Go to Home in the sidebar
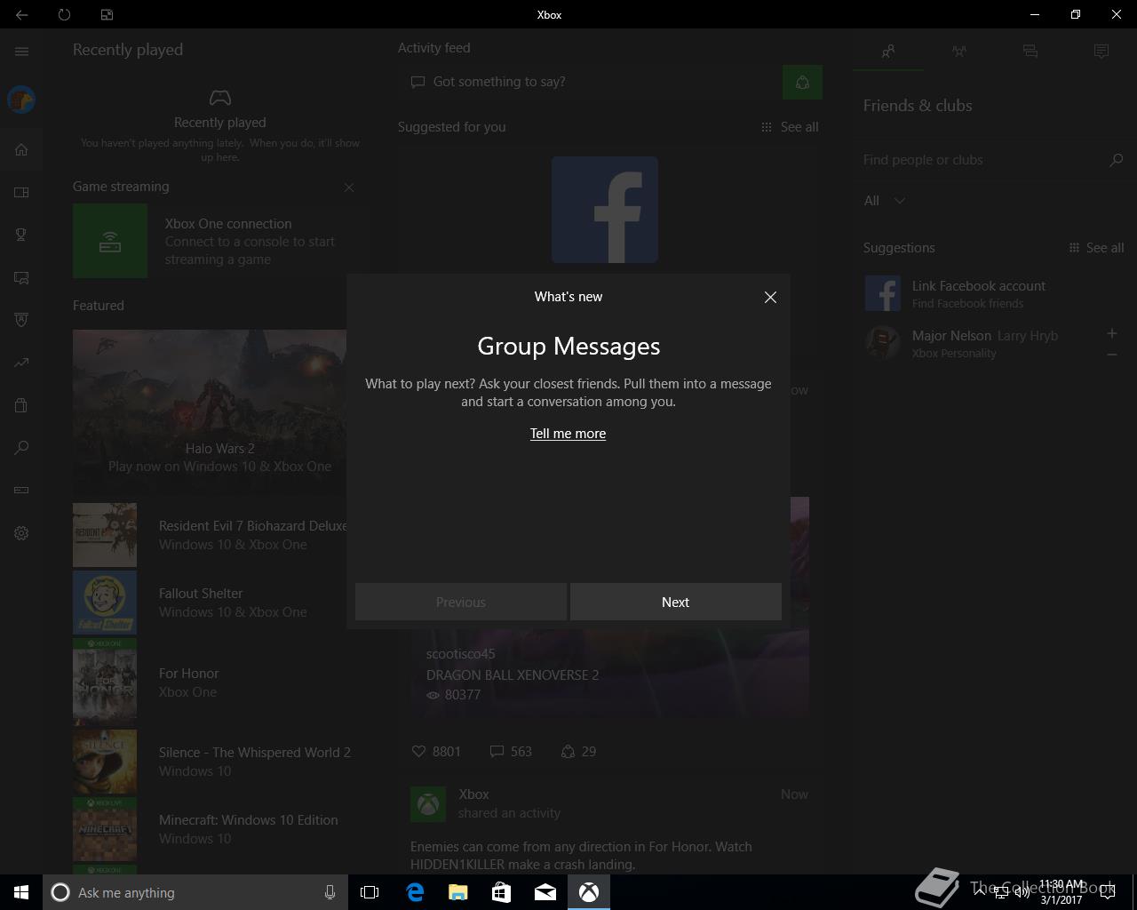1137x910 pixels. [21, 149]
